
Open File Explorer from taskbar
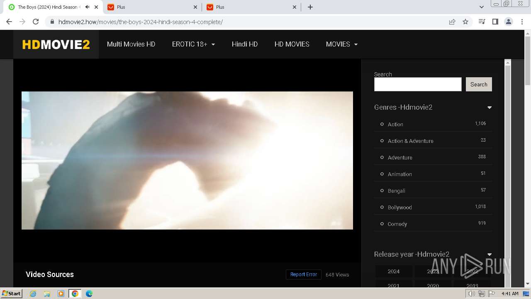(x=47, y=294)
